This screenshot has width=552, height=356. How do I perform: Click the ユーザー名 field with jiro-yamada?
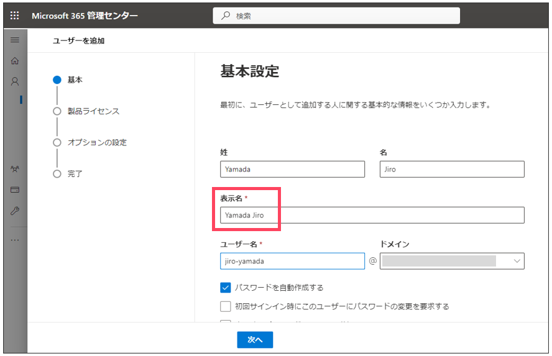pos(293,261)
